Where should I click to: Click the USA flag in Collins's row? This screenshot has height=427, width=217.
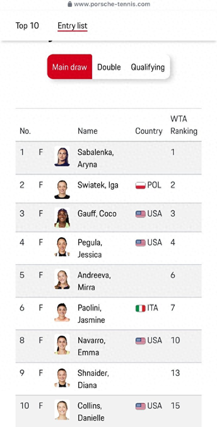(x=140, y=406)
